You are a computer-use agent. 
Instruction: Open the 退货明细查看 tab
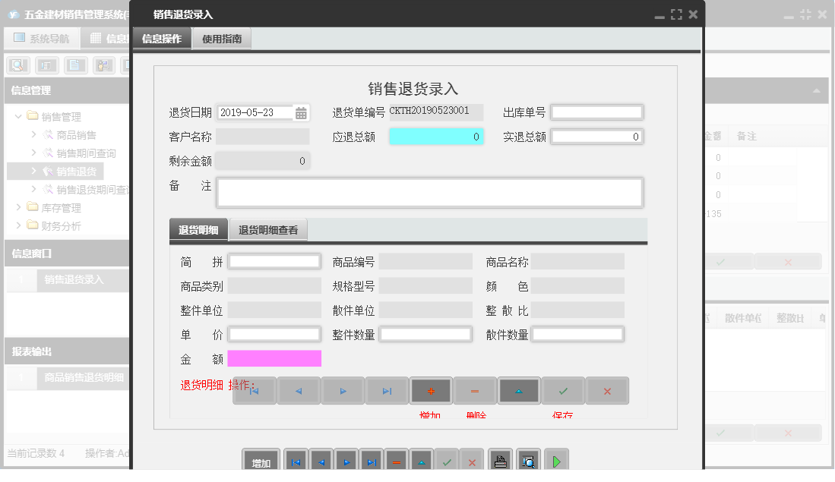coord(267,228)
